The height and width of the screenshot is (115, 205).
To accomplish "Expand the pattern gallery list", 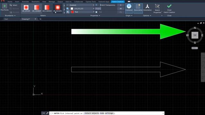I will point(64,13).
